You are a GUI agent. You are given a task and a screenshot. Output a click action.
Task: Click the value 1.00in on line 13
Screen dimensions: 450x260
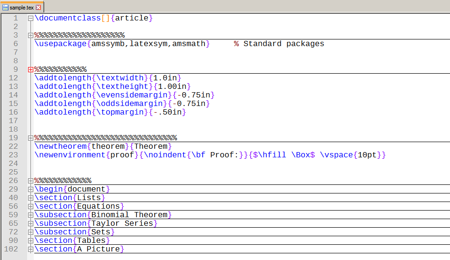pyautogui.click(x=172, y=87)
